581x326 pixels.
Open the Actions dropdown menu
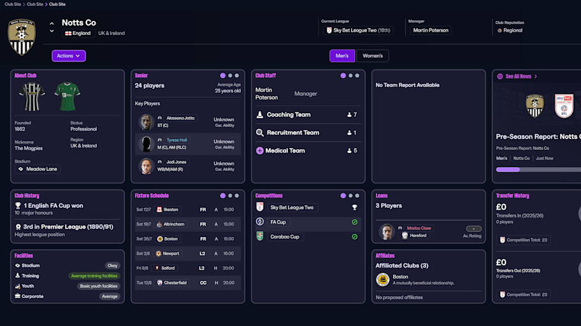pos(68,56)
